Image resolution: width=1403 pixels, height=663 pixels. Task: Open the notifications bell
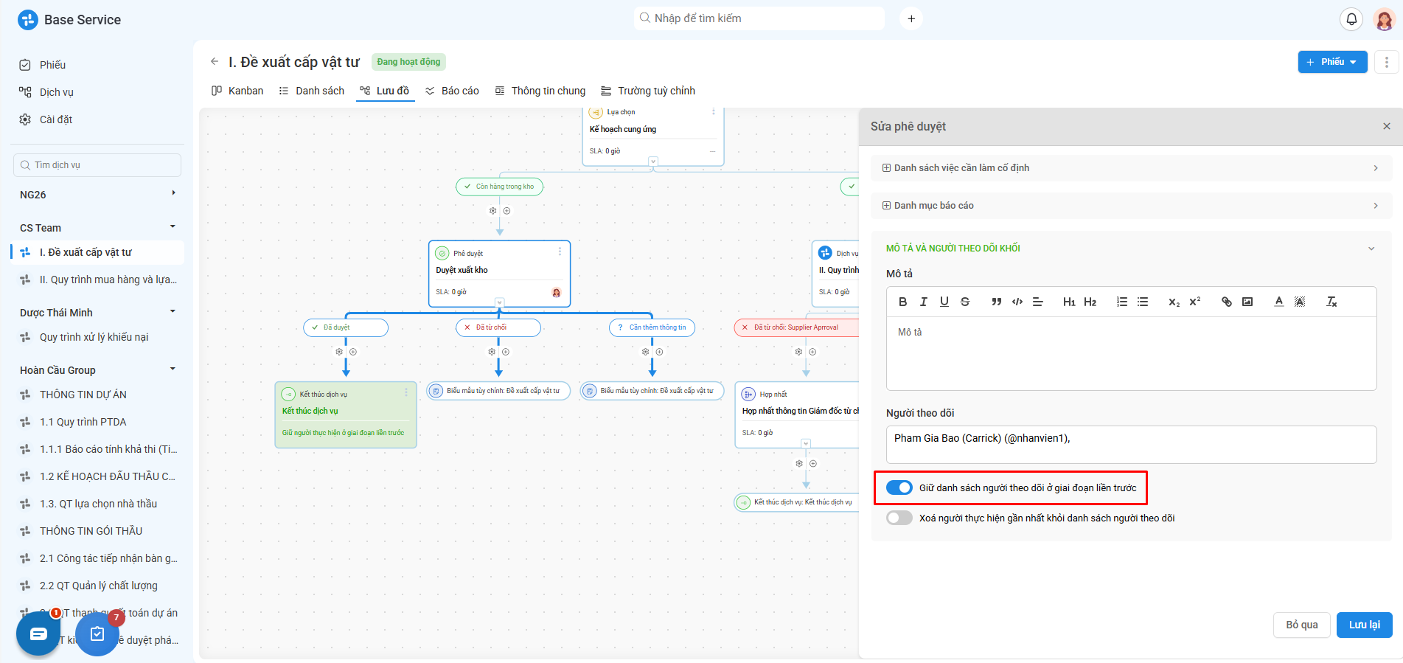[x=1351, y=19]
